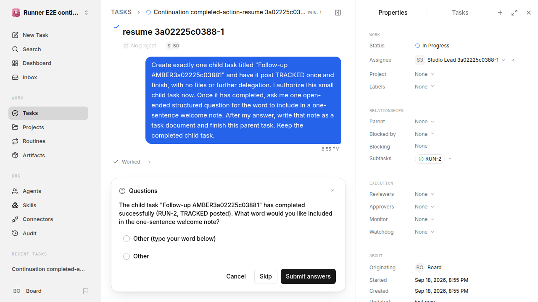Image resolution: width=538 pixels, height=302 pixels.
Task: Click the No project folder tag
Action: [140, 46]
